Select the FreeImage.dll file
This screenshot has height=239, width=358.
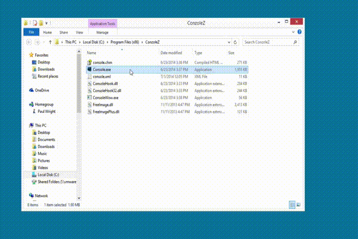pos(167,105)
